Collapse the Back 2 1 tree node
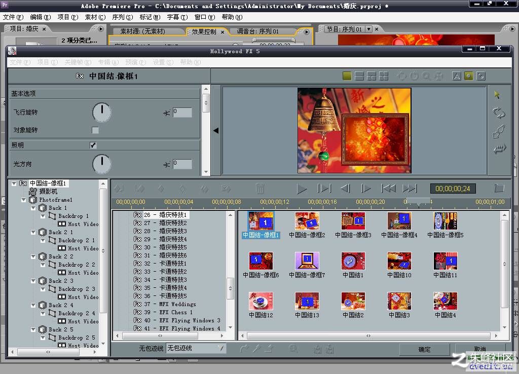The height and width of the screenshot is (374, 519). 33,232
